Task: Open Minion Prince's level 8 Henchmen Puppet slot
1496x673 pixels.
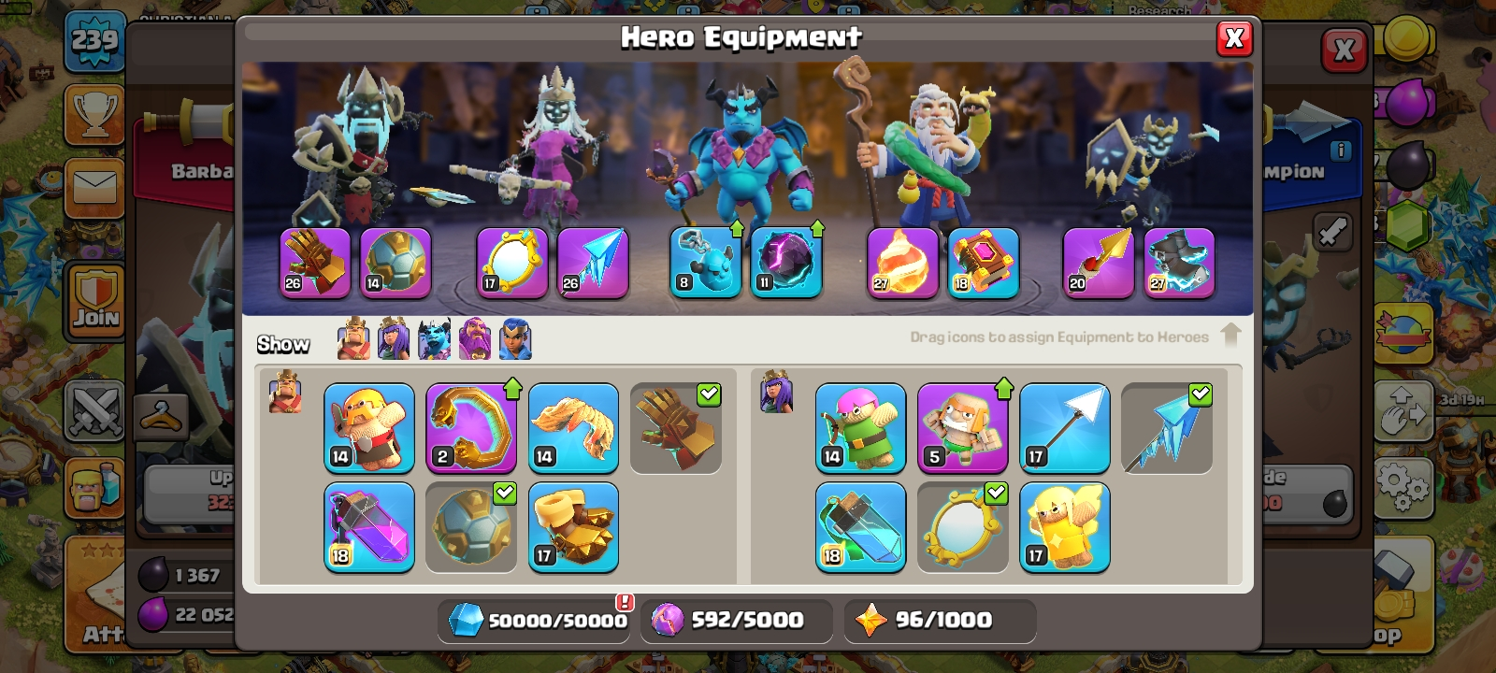Action: point(705,263)
